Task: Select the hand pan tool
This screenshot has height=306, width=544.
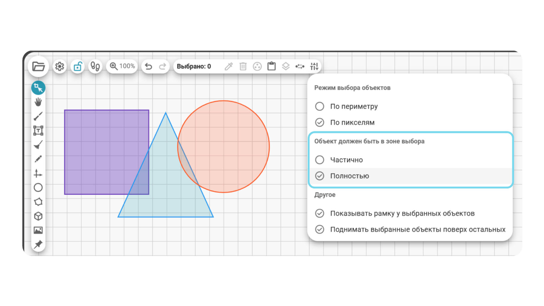Action: [x=38, y=102]
